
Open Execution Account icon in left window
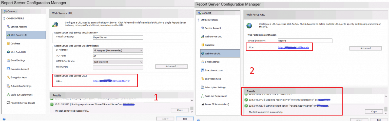coord(8,69)
